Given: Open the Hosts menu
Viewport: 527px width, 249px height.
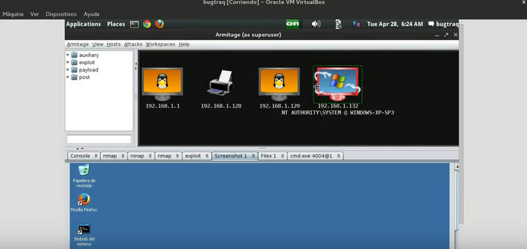Looking at the screenshot, I should (x=113, y=44).
